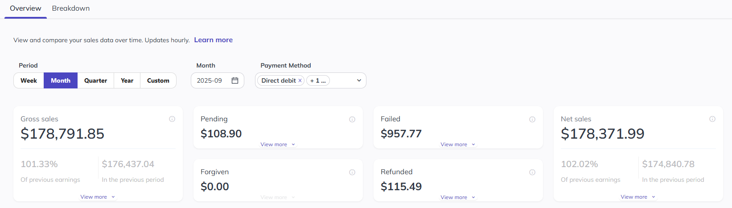This screenshot has height=208, width=732.
Task: Switch period to Quarter
Action: pyautogui.click(x=96, y=80)
